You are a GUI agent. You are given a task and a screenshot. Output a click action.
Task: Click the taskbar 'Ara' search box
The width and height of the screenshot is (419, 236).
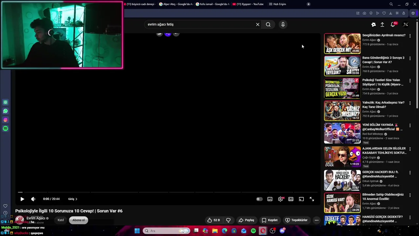pyautogui.click(x=166, y=231)
